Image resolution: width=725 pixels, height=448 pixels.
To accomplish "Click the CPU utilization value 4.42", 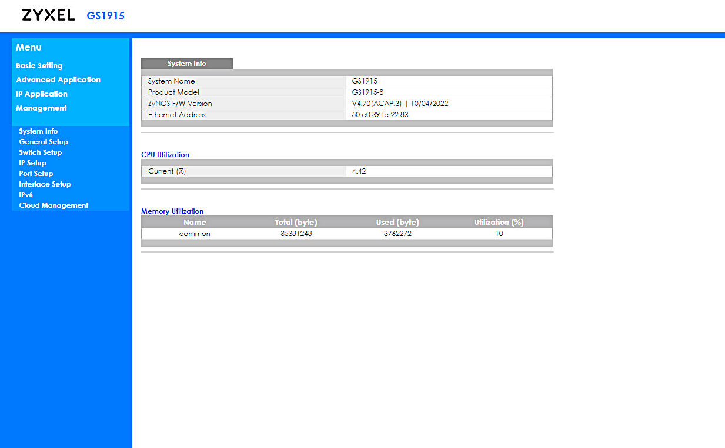I will [x=359, y=171].
